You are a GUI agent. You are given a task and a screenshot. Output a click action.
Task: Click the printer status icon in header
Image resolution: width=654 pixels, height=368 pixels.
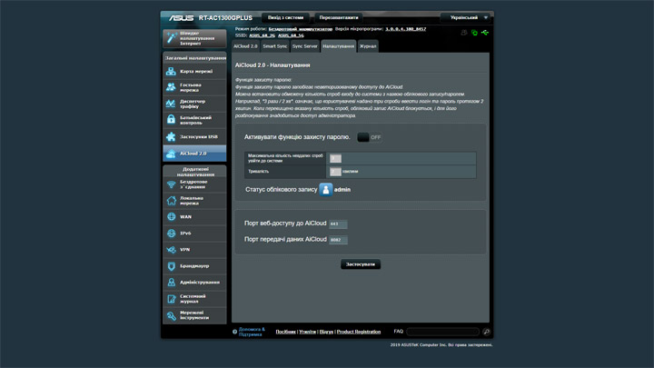click(x=464, y=33)
